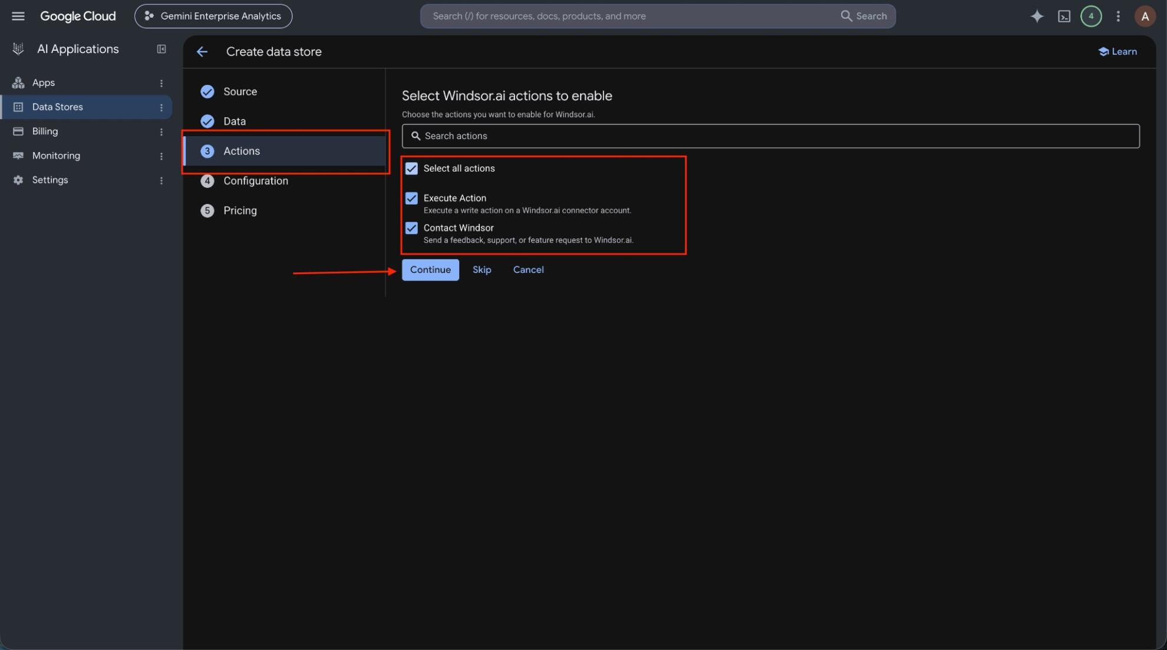This screenshot has height=650, width=1167.
Task: Open Apps in the left sidebar
Action: [x=43, y=83]
